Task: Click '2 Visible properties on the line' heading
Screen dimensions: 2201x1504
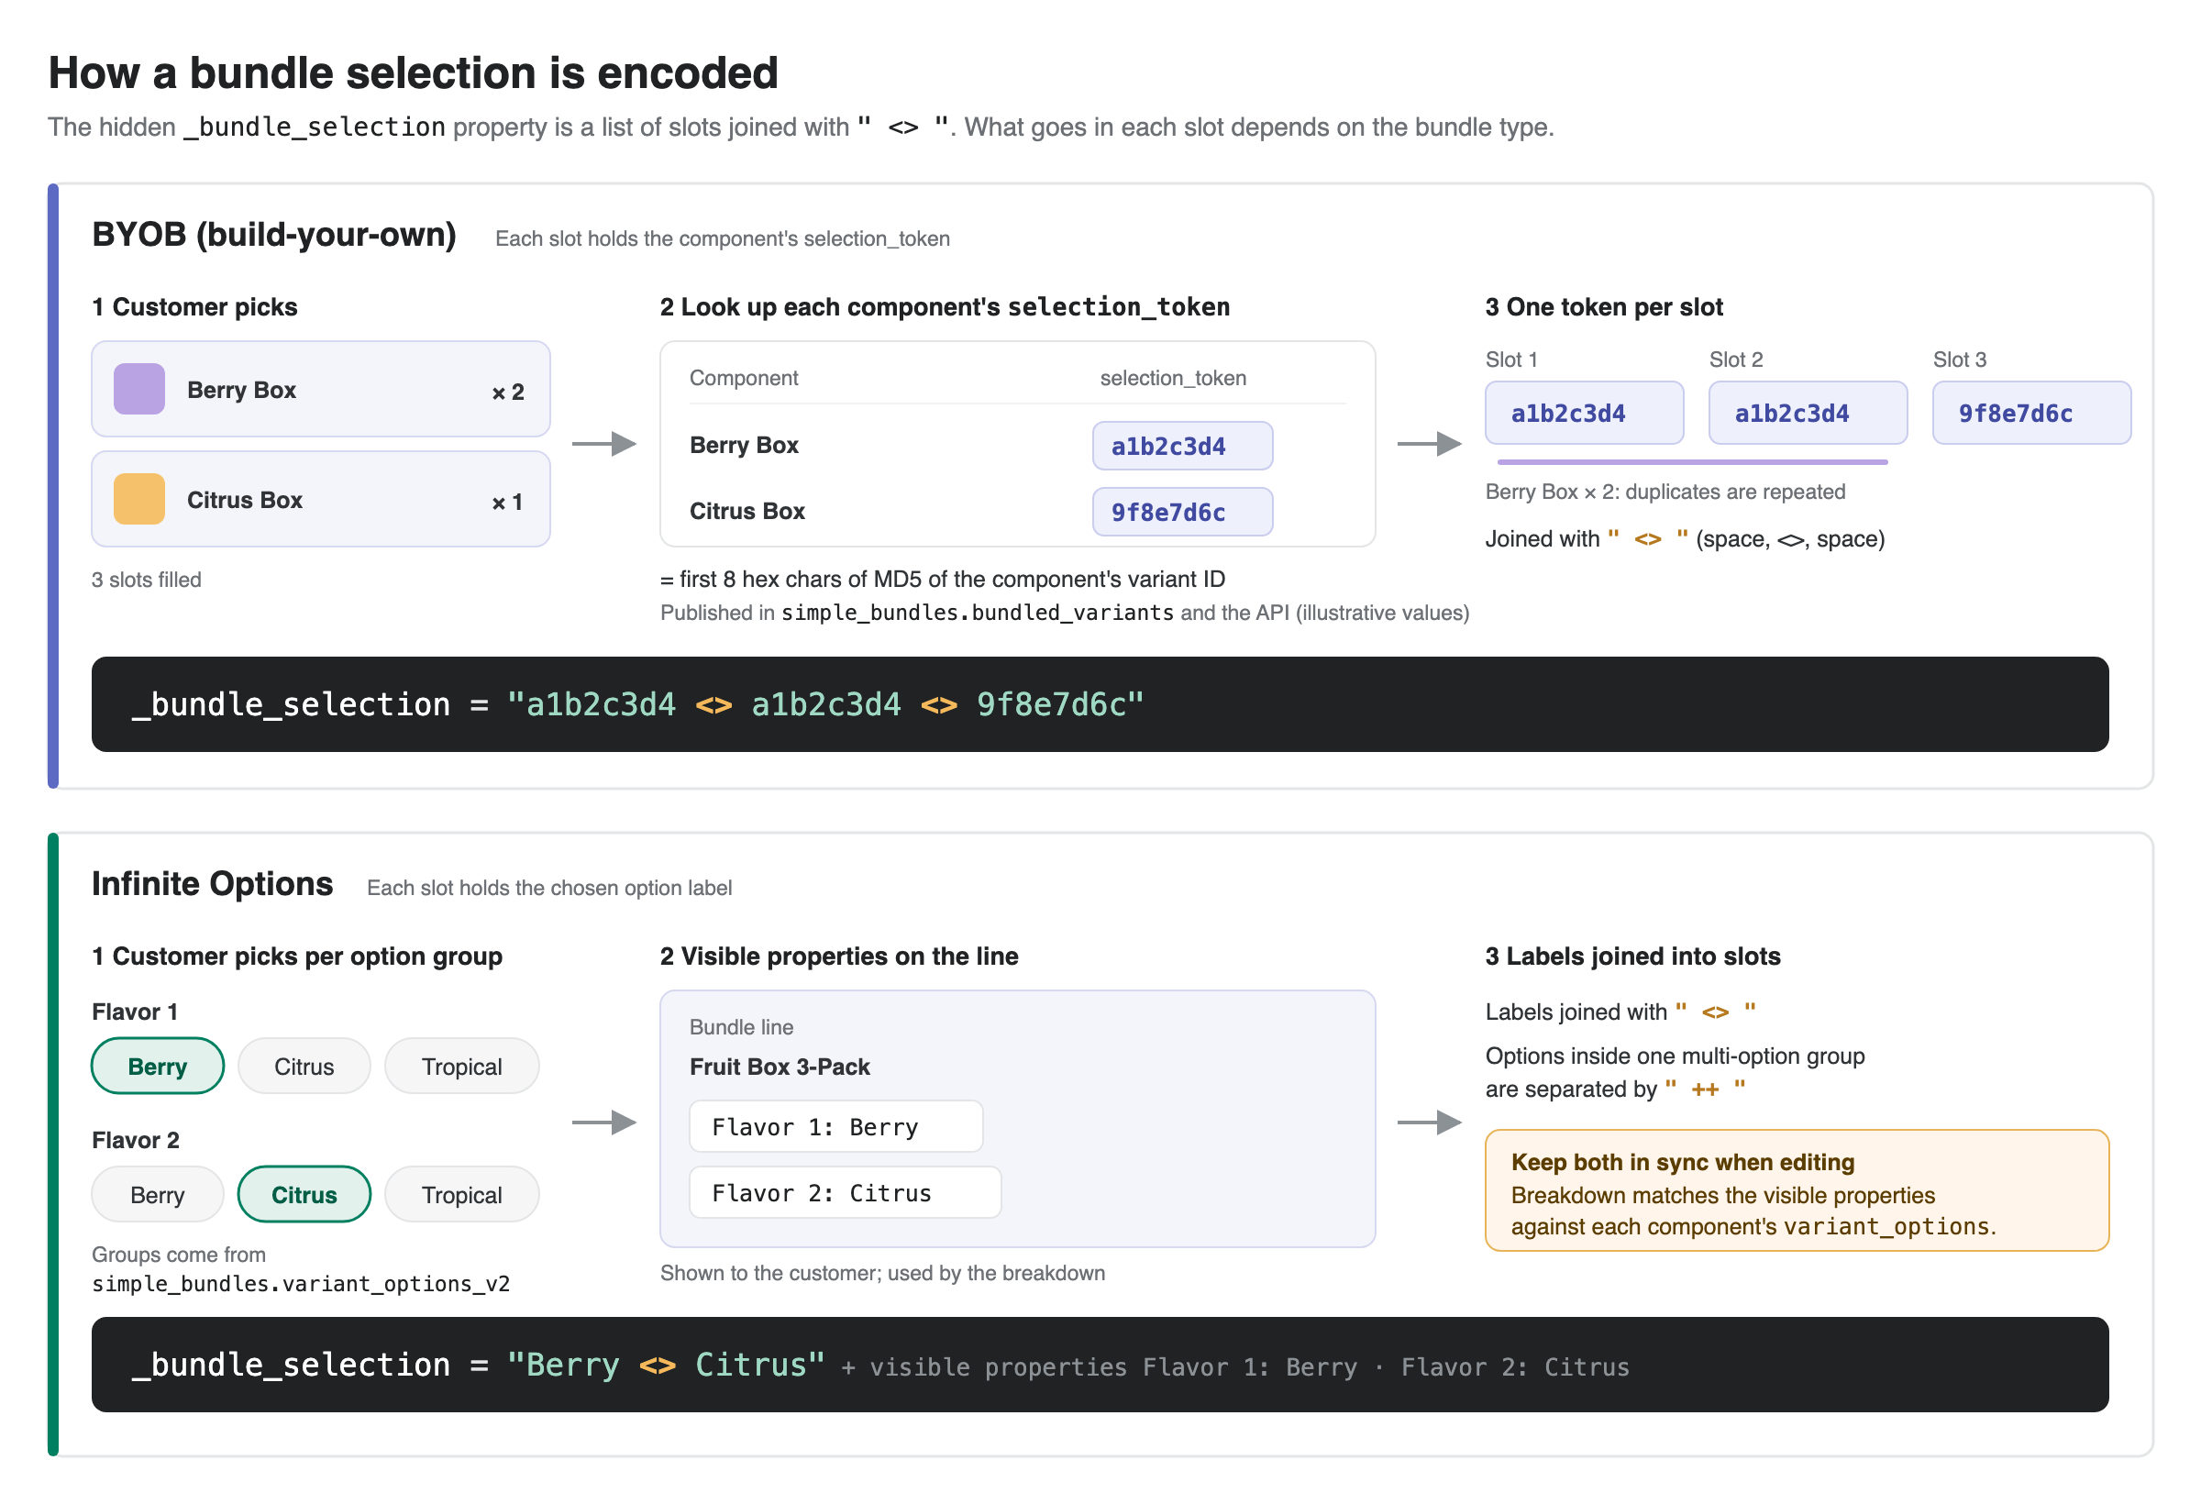Action: (838, 957)
